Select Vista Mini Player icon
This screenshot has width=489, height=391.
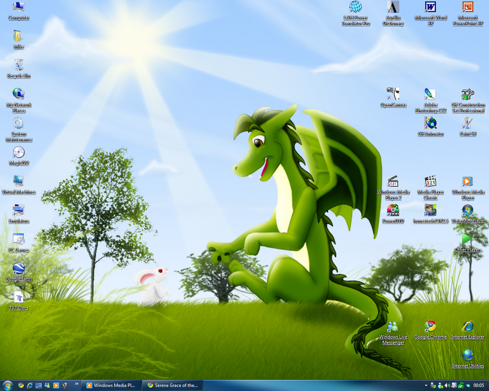[x=468, y=214]
